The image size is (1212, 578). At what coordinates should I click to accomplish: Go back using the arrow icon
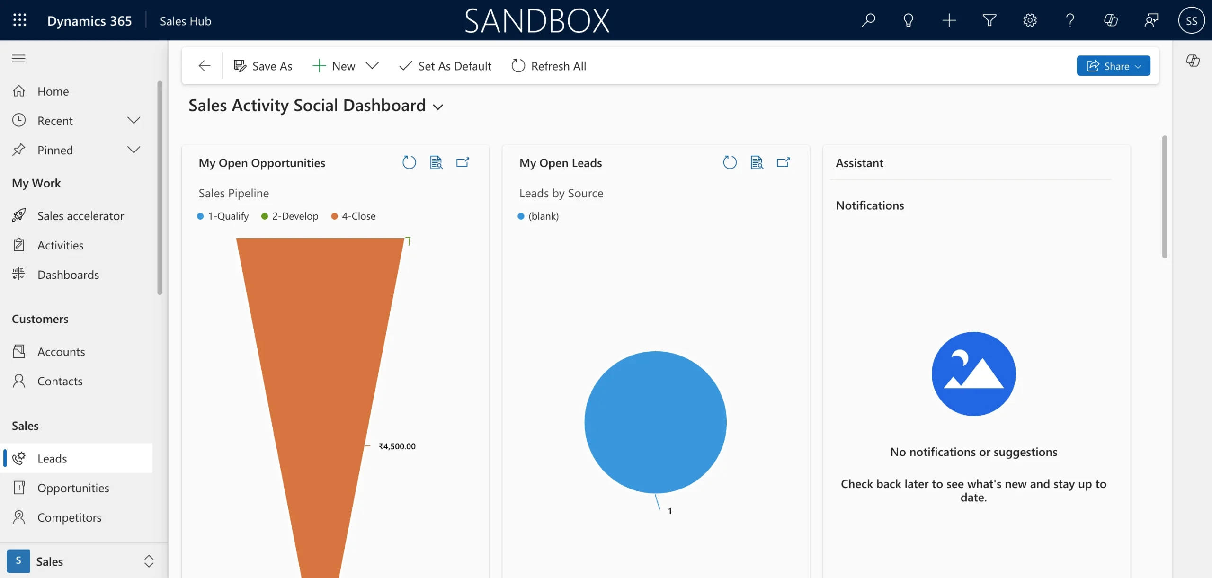click(204, 66)
